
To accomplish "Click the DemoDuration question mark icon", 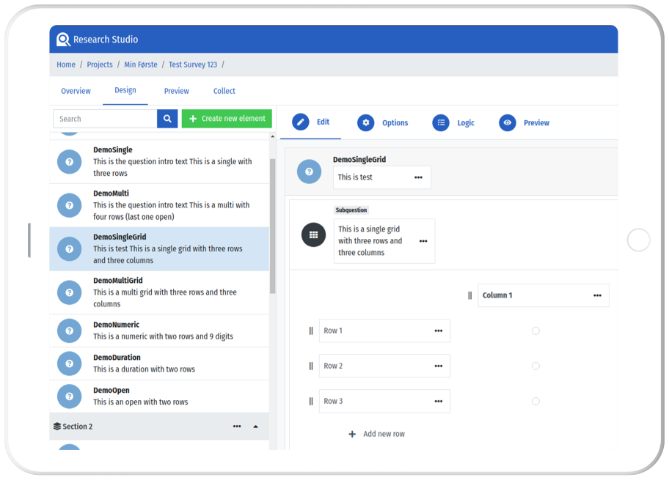I will tap(69, 363).
